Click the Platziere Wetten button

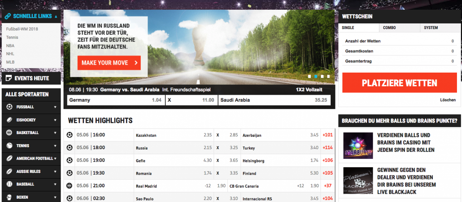coord(400,83)
